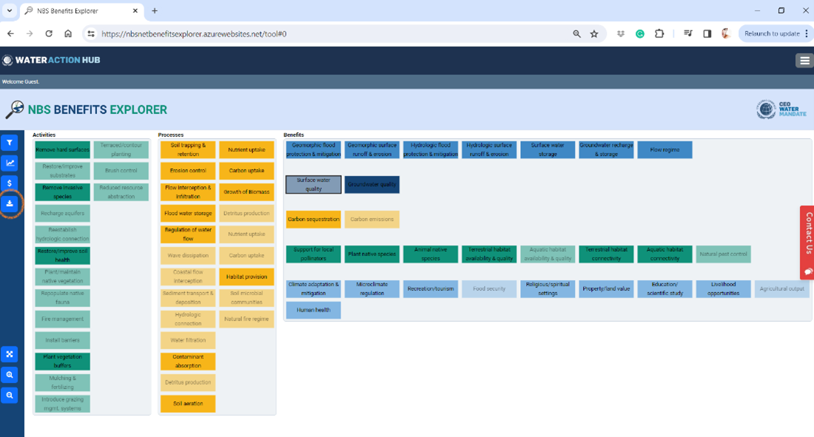Select the Erosion control process
The height and width of the screenshot is (437, 814).
[x=188, y=171]
